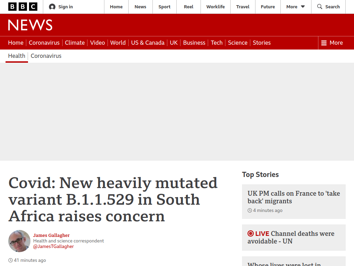Viewport: 354px width, 266px height.
Task: Open the World news section
Action: tap(118, 43)
